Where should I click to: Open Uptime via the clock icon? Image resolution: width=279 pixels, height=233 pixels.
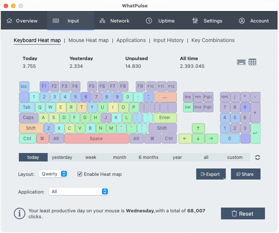[149, 21]
